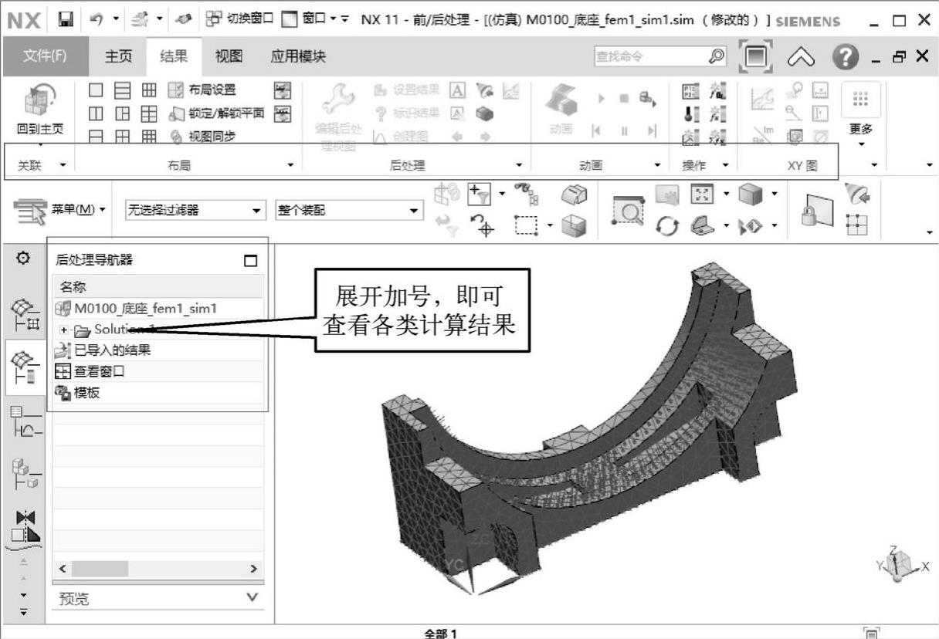This screenshot has width=939, height=639.
Task: Click rectangle selection tool icon
Action: tap(526, 225)
